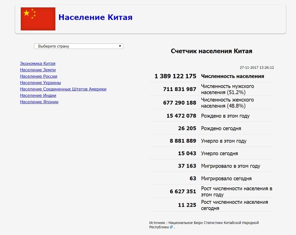Click the 'Население Китая' page heading
296x235 pixels.
pyautogui.click(x=95, y=17)
